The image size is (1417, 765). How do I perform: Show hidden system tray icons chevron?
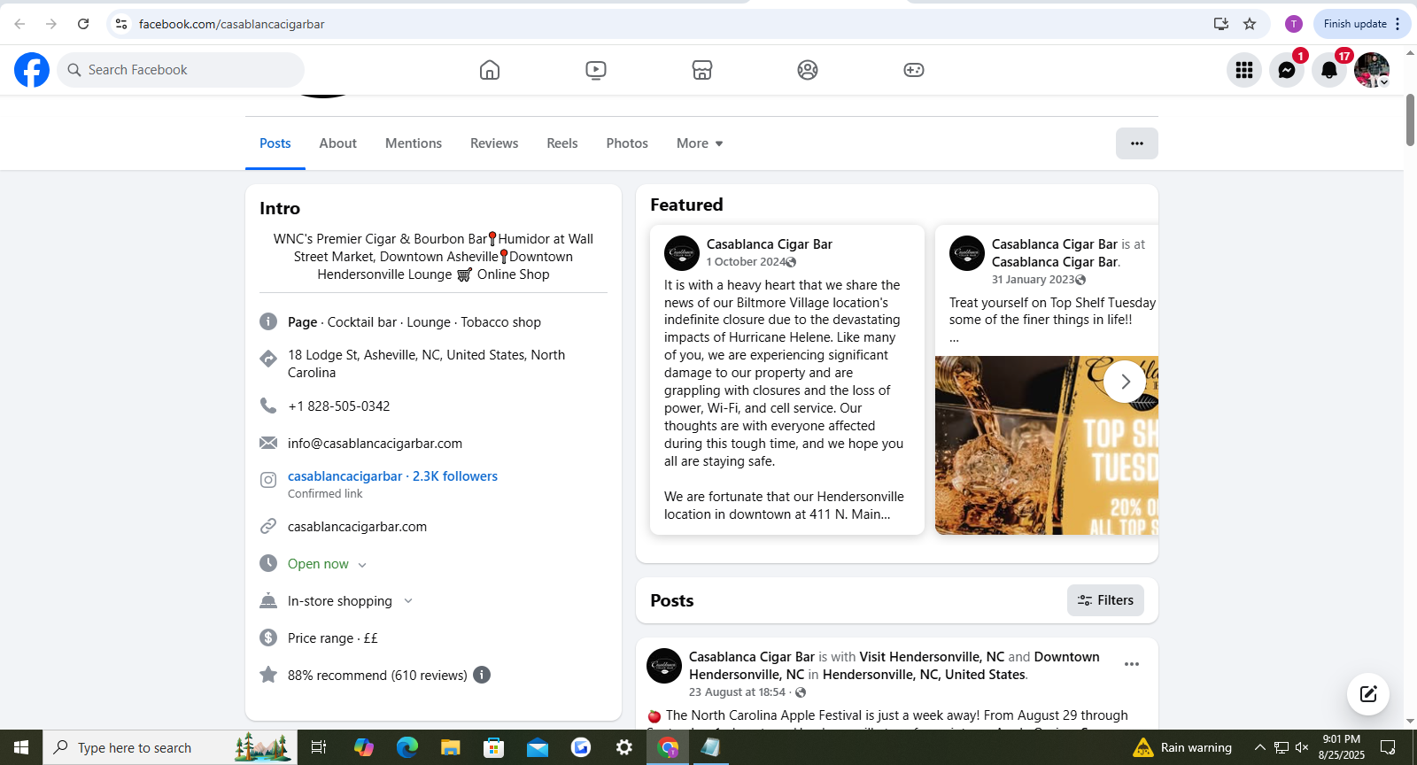(1259, 747)
